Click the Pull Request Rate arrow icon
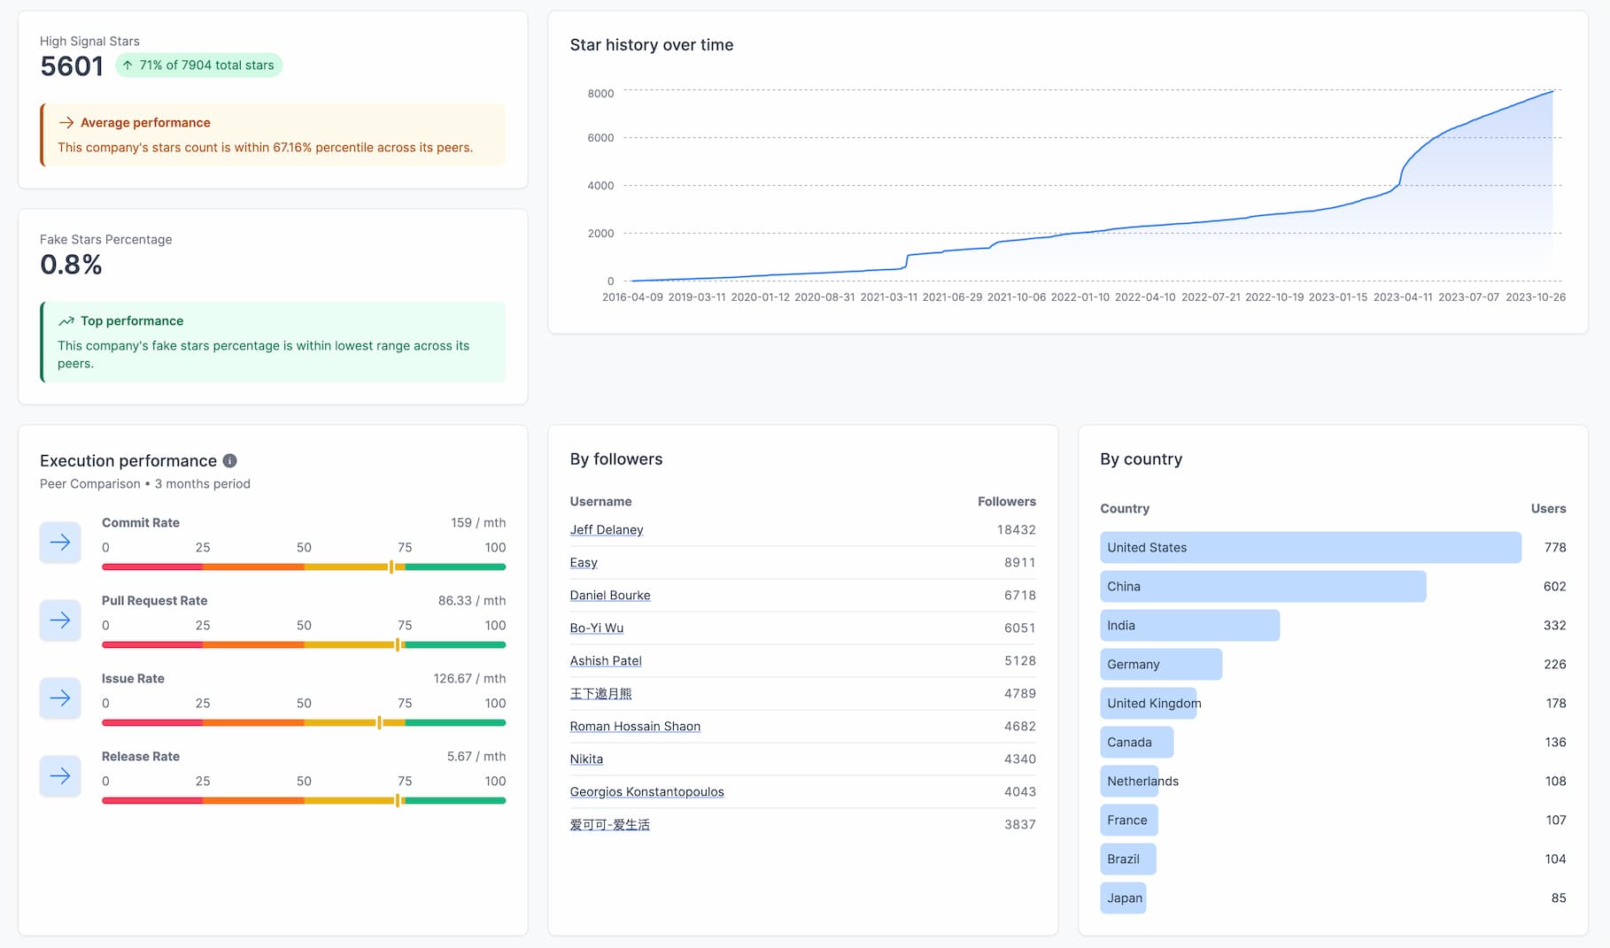The width and height of the screenshot is (1610, 948). coord(59,620)
